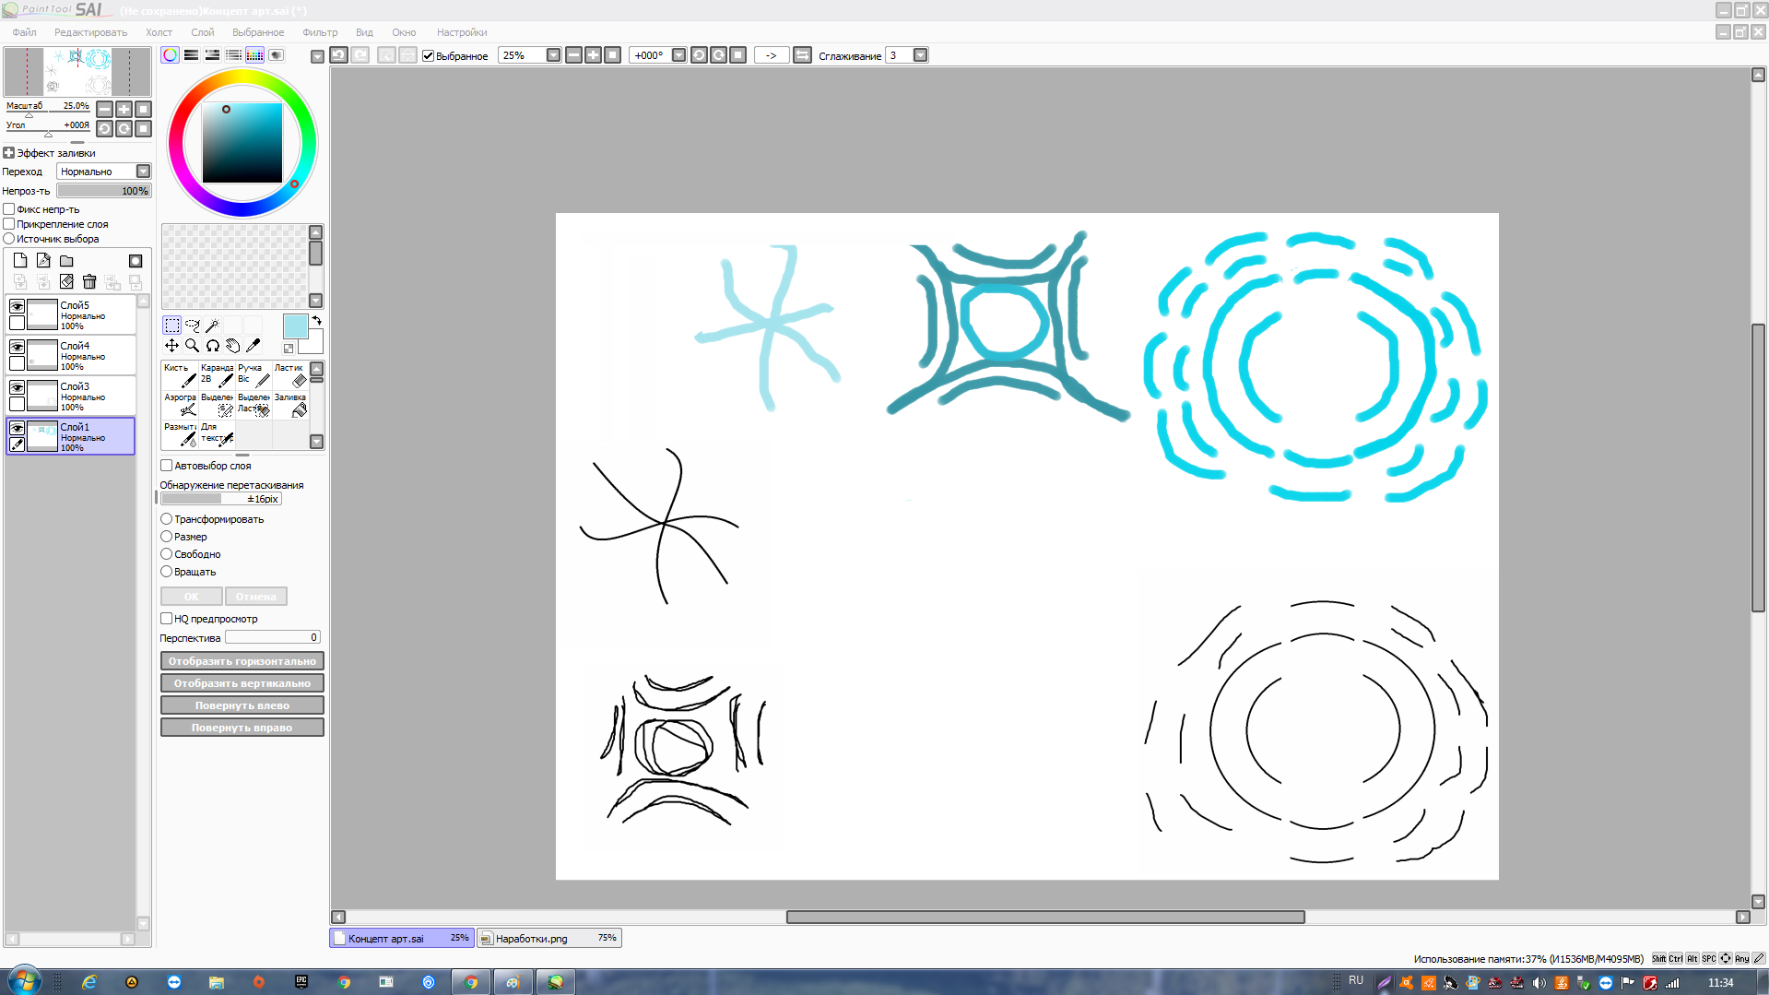
Task: Select the Ручка Bic pen tool
Action: (254, 374)
